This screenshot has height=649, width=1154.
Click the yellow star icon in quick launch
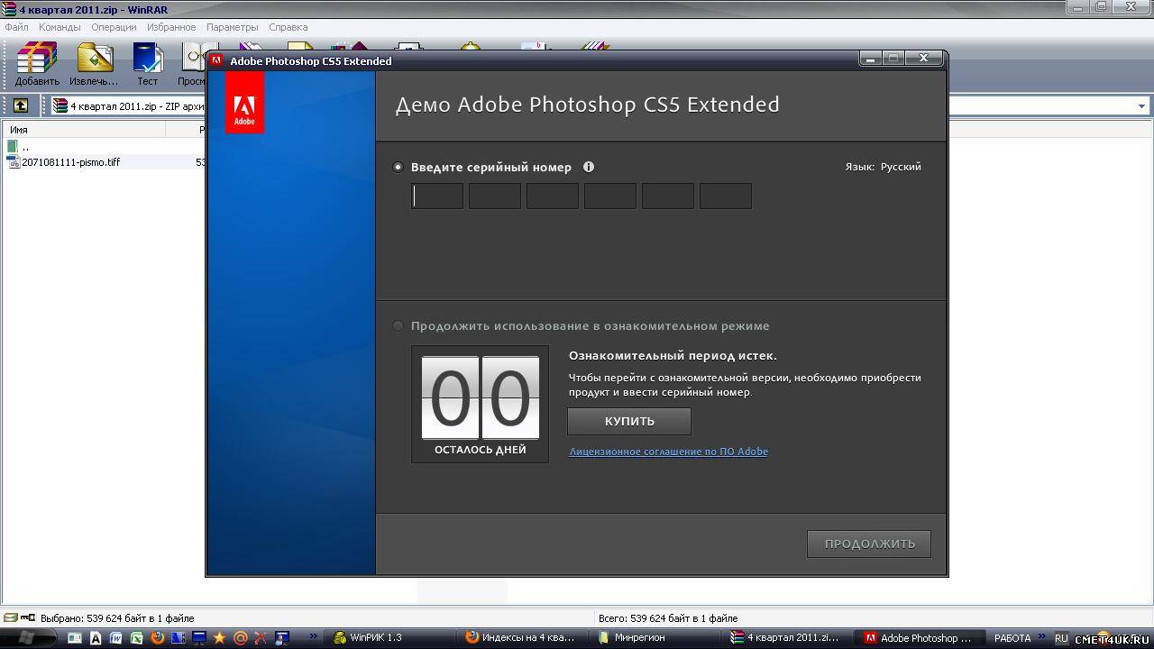(x=219, y=638)
